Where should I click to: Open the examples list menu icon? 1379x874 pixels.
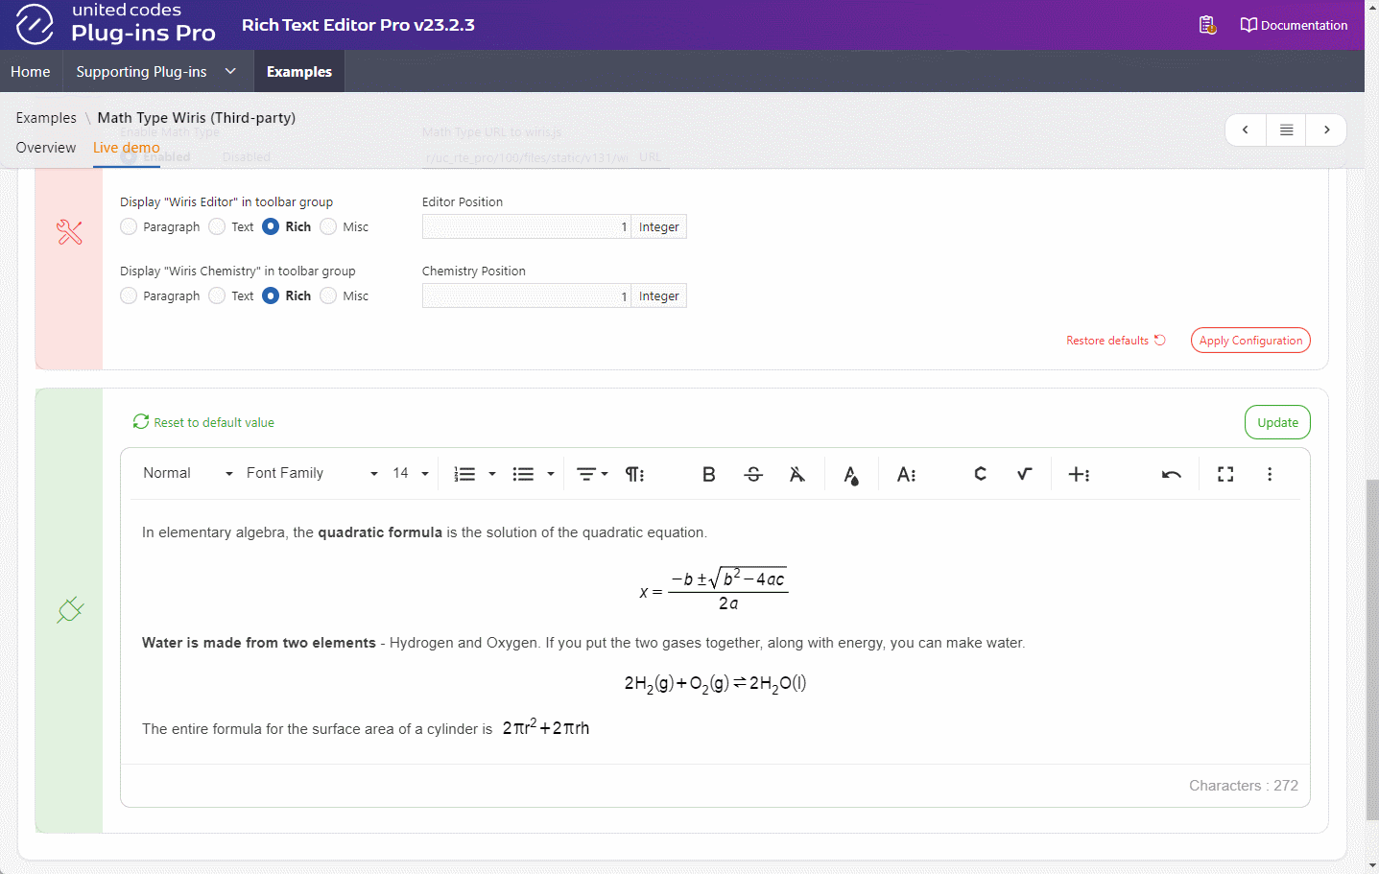click(1287, 130)
